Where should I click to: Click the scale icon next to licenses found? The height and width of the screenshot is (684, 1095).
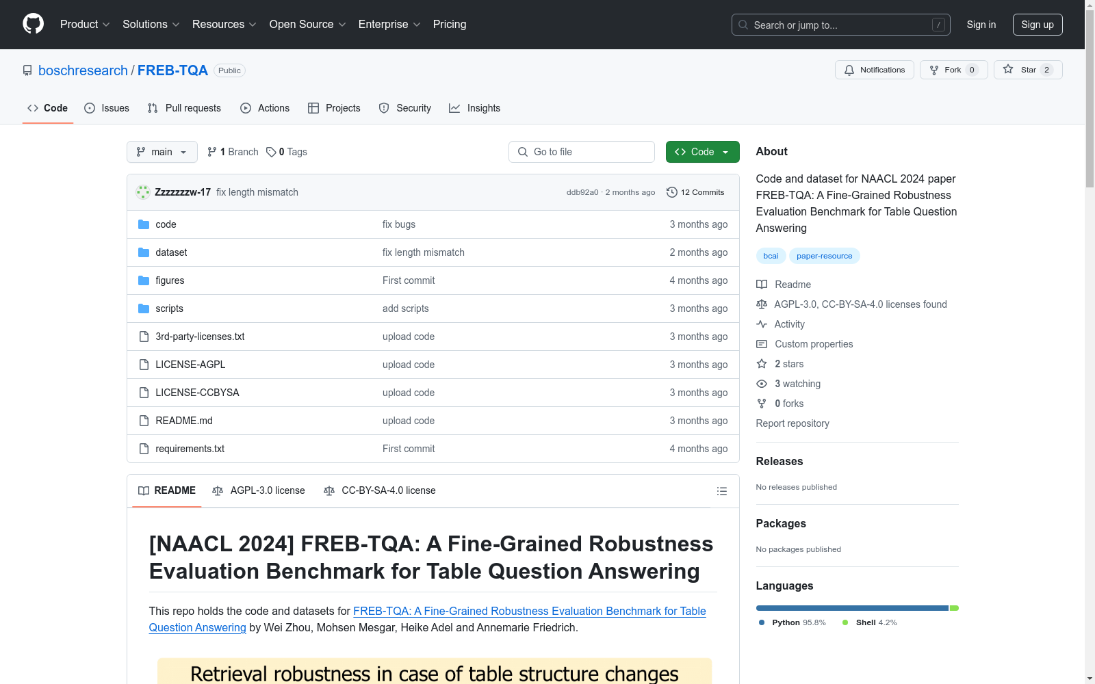tap(762, 304)
